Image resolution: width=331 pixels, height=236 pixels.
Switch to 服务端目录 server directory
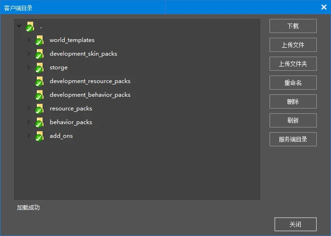[293, 139]
